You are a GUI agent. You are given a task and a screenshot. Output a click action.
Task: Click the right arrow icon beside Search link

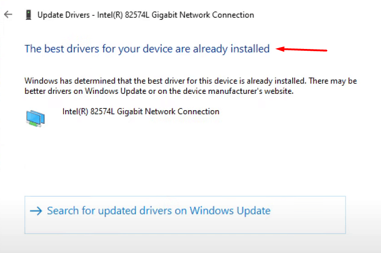[35, 211]
